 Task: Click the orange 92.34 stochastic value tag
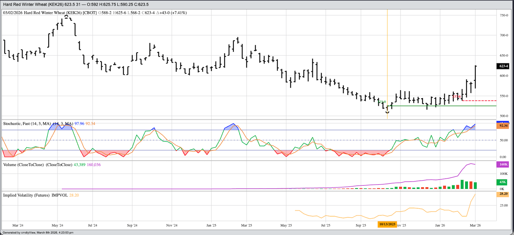503,126
